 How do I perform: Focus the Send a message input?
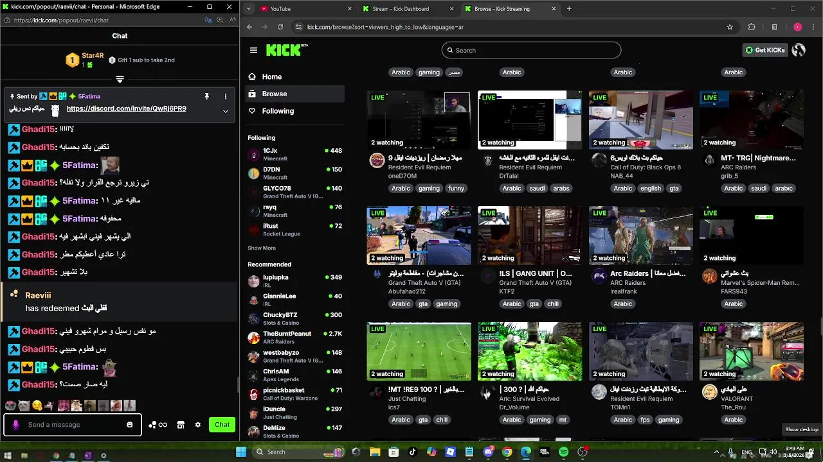[74, 425]
